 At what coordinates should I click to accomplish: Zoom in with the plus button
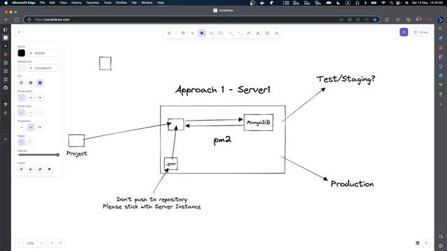[x=41, y=243]
